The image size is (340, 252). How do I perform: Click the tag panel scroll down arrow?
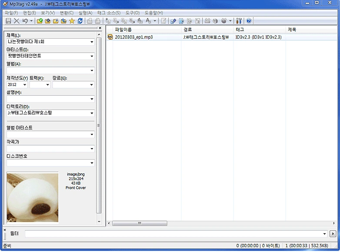[99, 222]
